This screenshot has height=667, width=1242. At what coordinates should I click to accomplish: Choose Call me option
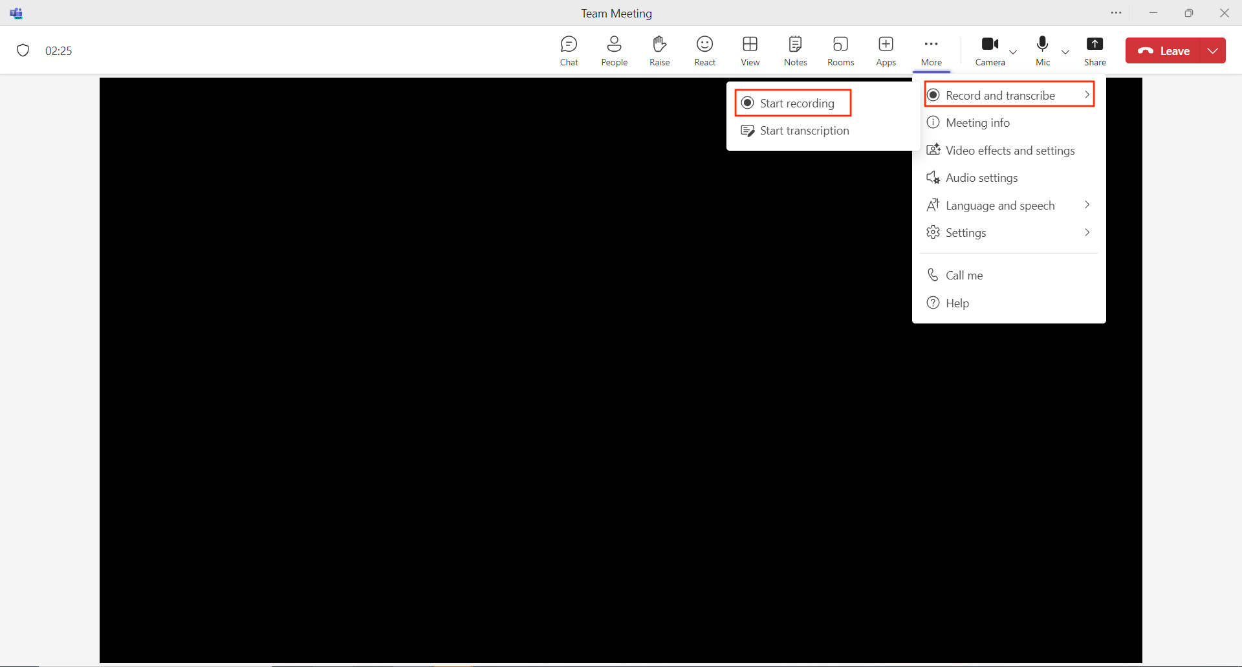click(1009, 276)
